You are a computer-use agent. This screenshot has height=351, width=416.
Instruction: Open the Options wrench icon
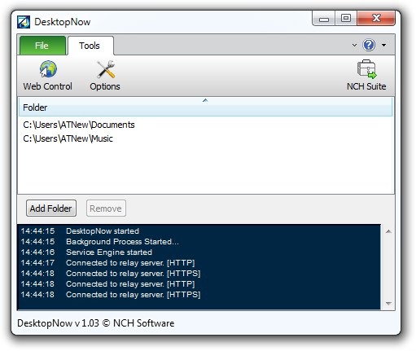pos(106,69)
